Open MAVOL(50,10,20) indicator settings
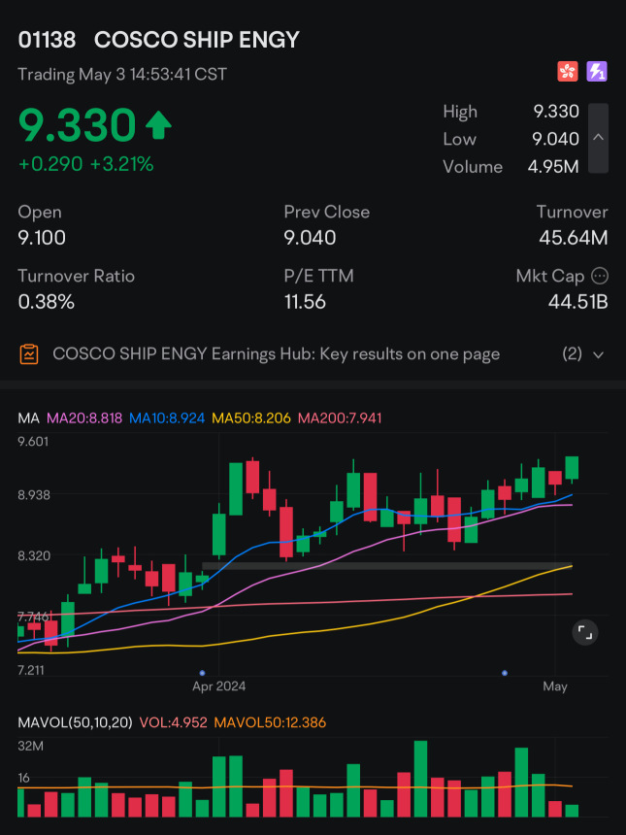Image resolution: width=626 pixels, height=835 pixels. tap(75, 722)
